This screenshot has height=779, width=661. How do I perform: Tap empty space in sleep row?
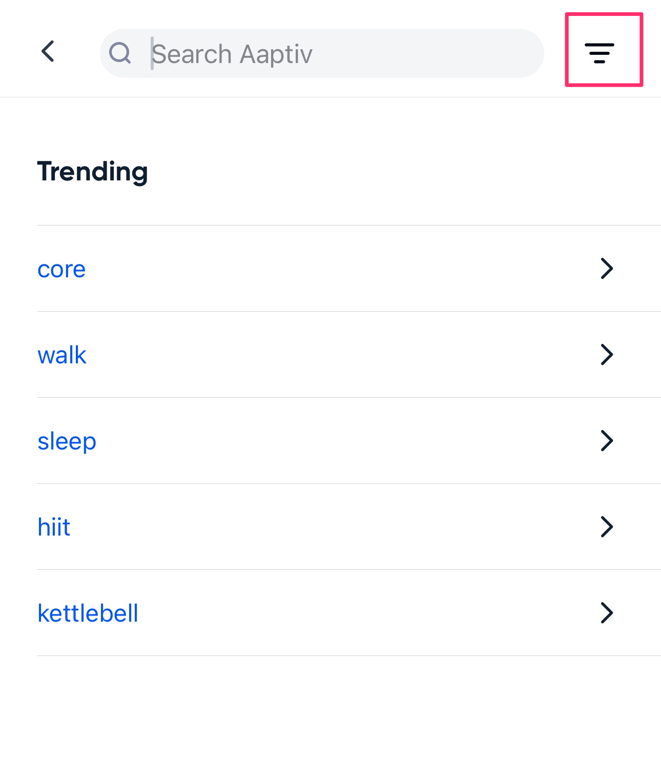click(343, 441)
